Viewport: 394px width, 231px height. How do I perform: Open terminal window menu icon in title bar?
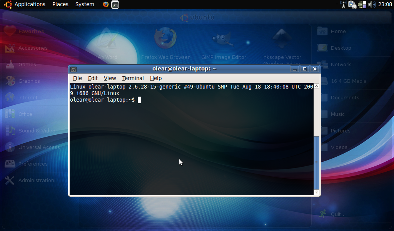click(73, 69)
